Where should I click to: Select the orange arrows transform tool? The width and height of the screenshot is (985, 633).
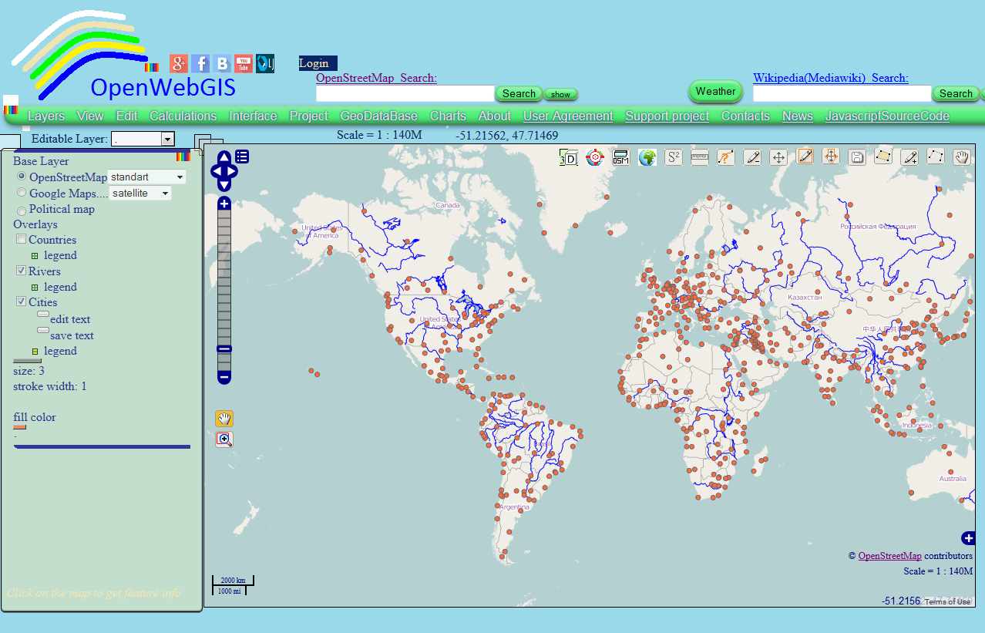click(x=831, y=157)
